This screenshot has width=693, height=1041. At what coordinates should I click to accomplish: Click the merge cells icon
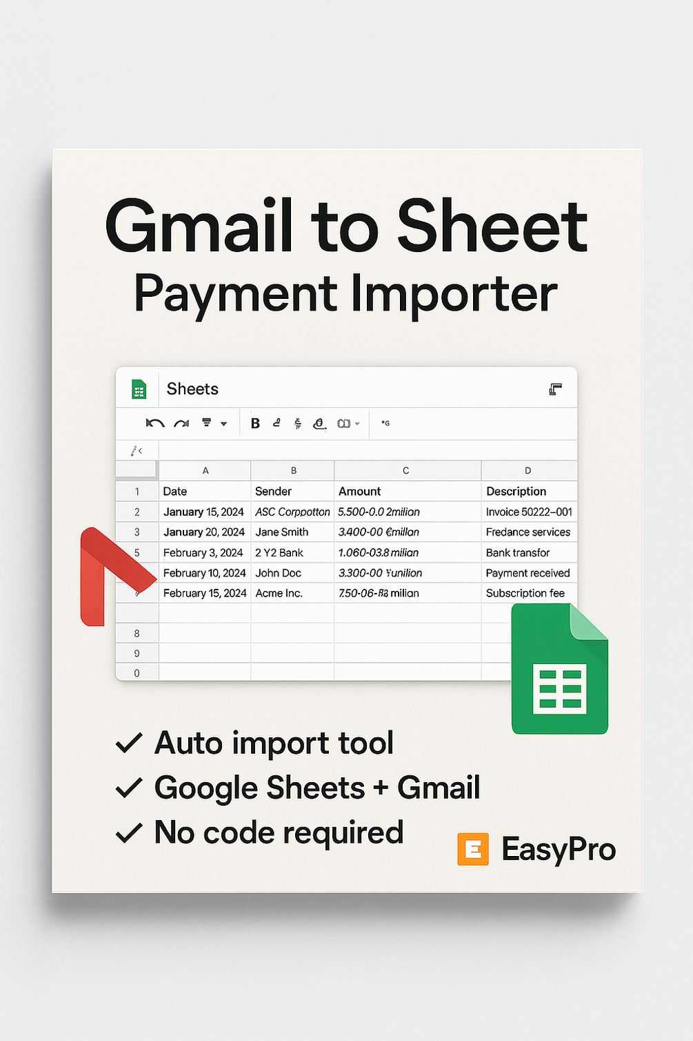343,423
